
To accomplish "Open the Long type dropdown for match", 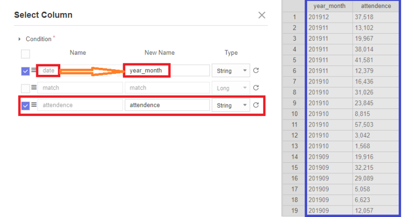I will point(231,88).
